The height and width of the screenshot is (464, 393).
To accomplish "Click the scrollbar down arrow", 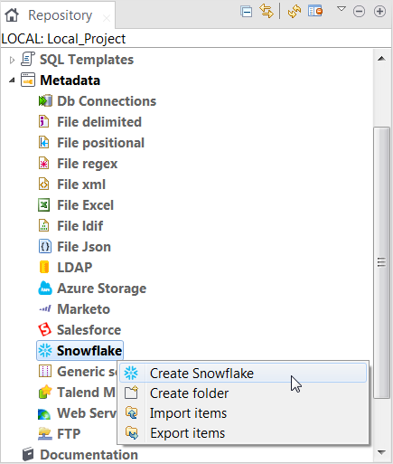I will pyautogui.click(x=381, y=452).
